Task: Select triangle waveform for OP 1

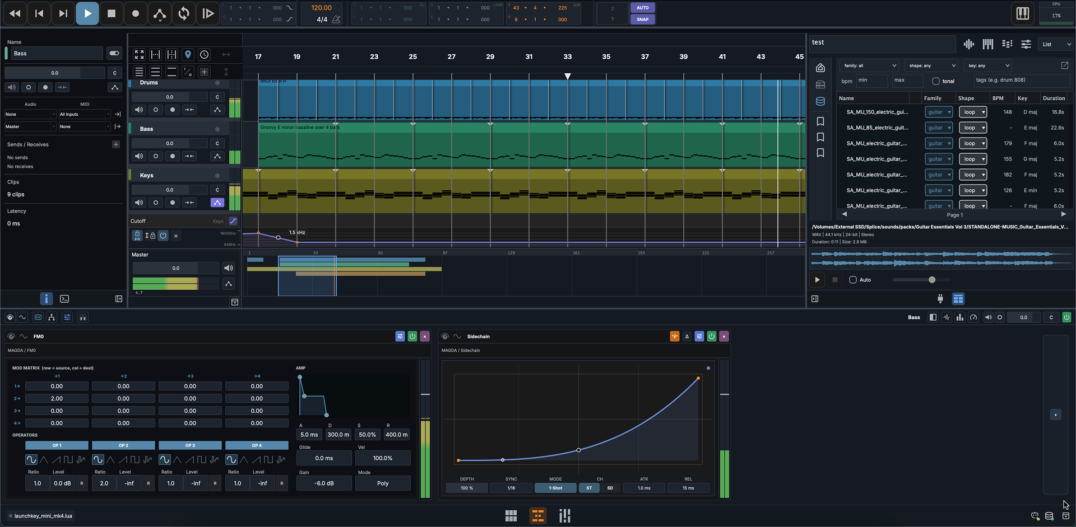Action: pyautogui.click(x=44, y=460)
